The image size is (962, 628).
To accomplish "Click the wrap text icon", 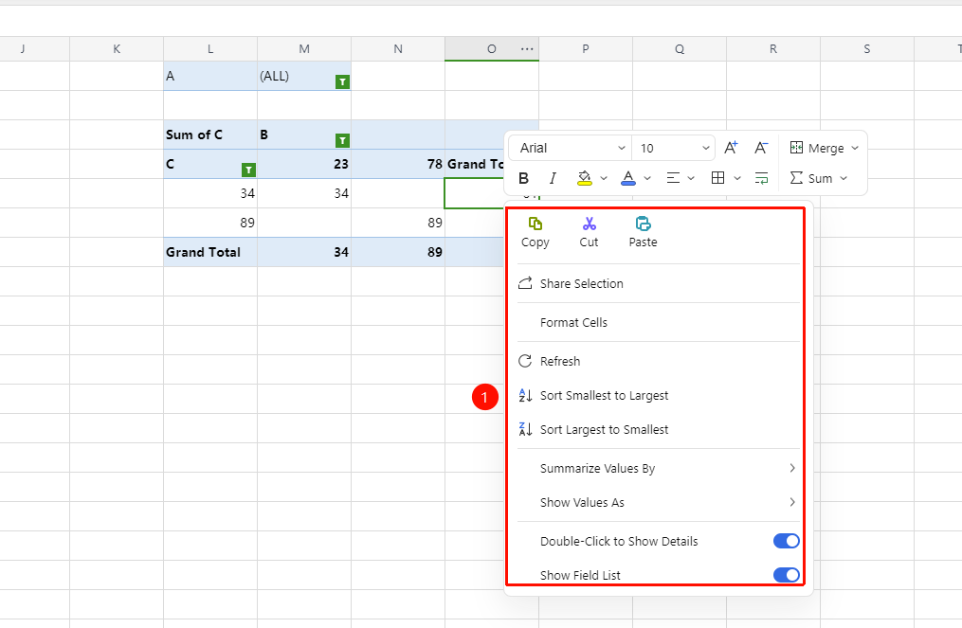I will 761,178.
